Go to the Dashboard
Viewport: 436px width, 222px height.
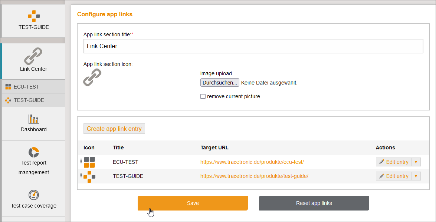[34, 124]
